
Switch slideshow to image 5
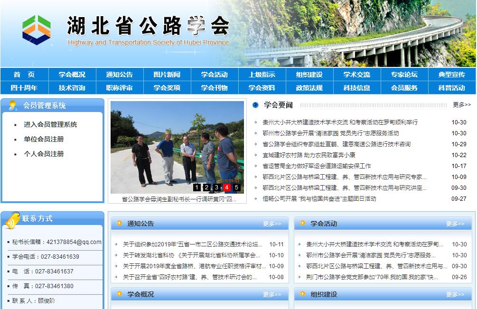coord(236,187)
